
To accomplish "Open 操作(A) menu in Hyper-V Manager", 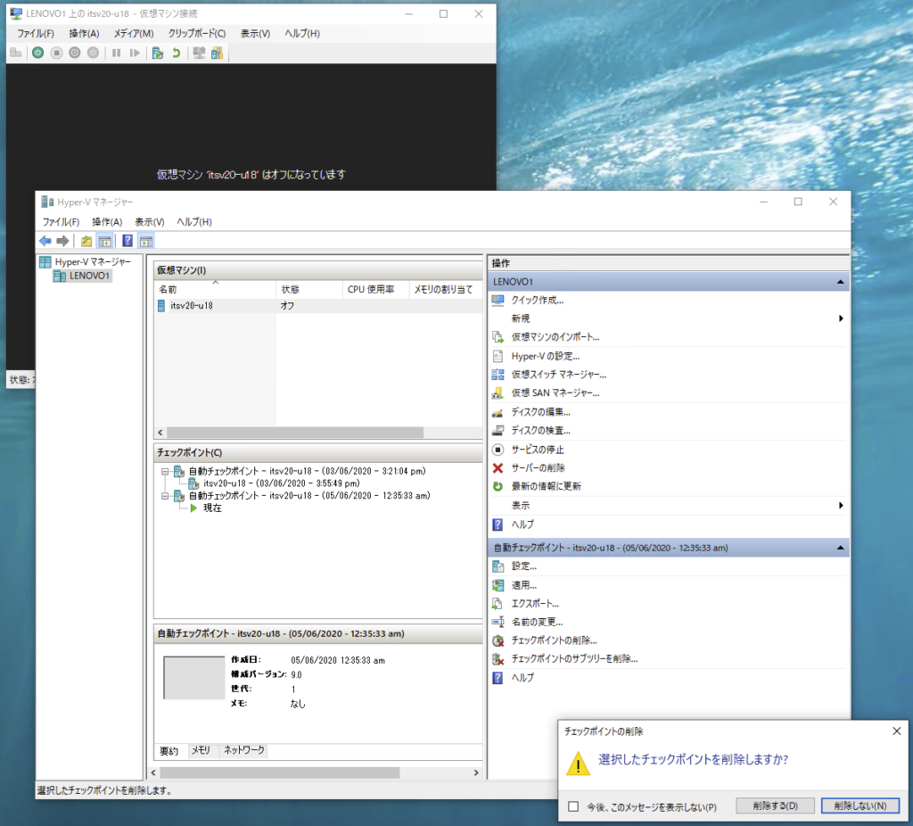I will click(107, 222).
